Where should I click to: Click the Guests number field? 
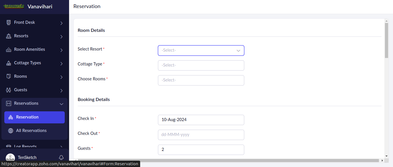click(x=201, y=150)
